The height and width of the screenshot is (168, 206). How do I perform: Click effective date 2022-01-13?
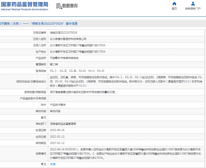click(x=57, y=137)
